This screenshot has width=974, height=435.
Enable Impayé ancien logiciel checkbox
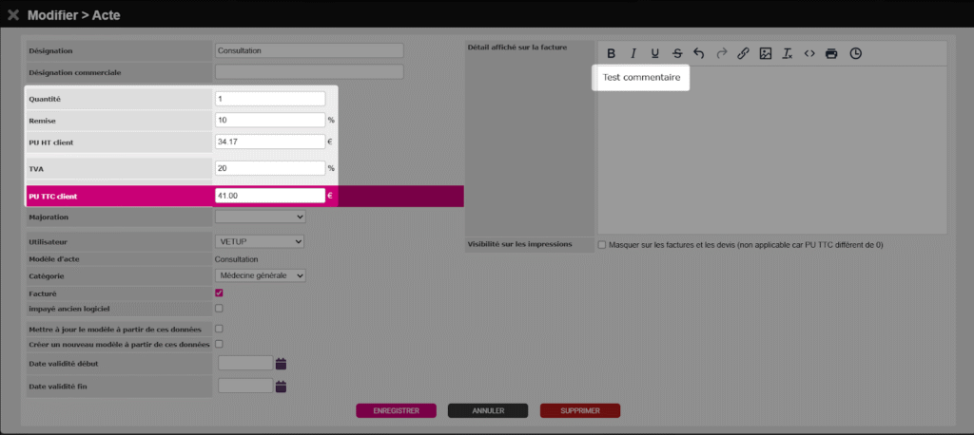click(220, 308)
